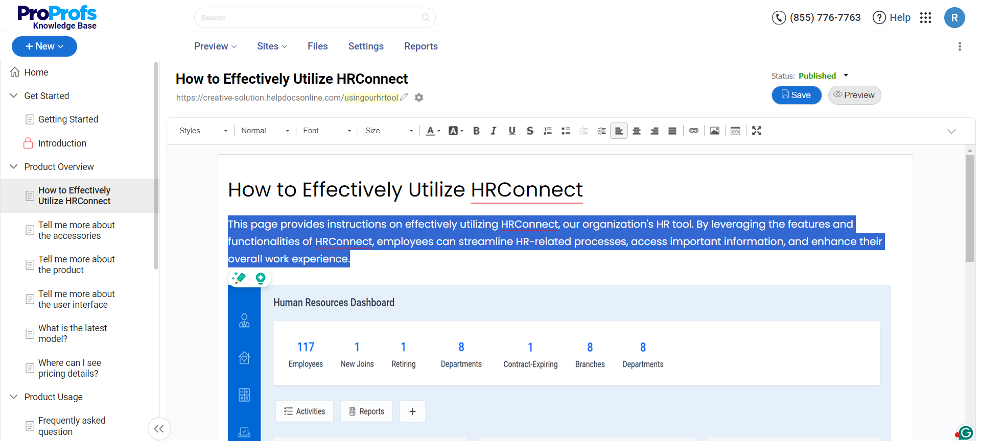This screenshot has height=441, width=981.
Task: Click the Preview button beside Save
Action: [x=854, y=95]
